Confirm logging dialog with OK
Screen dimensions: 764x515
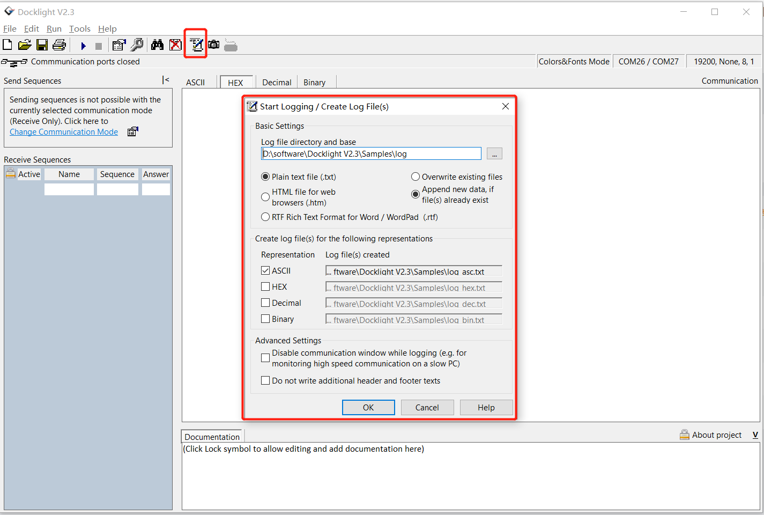click(368, 407)
